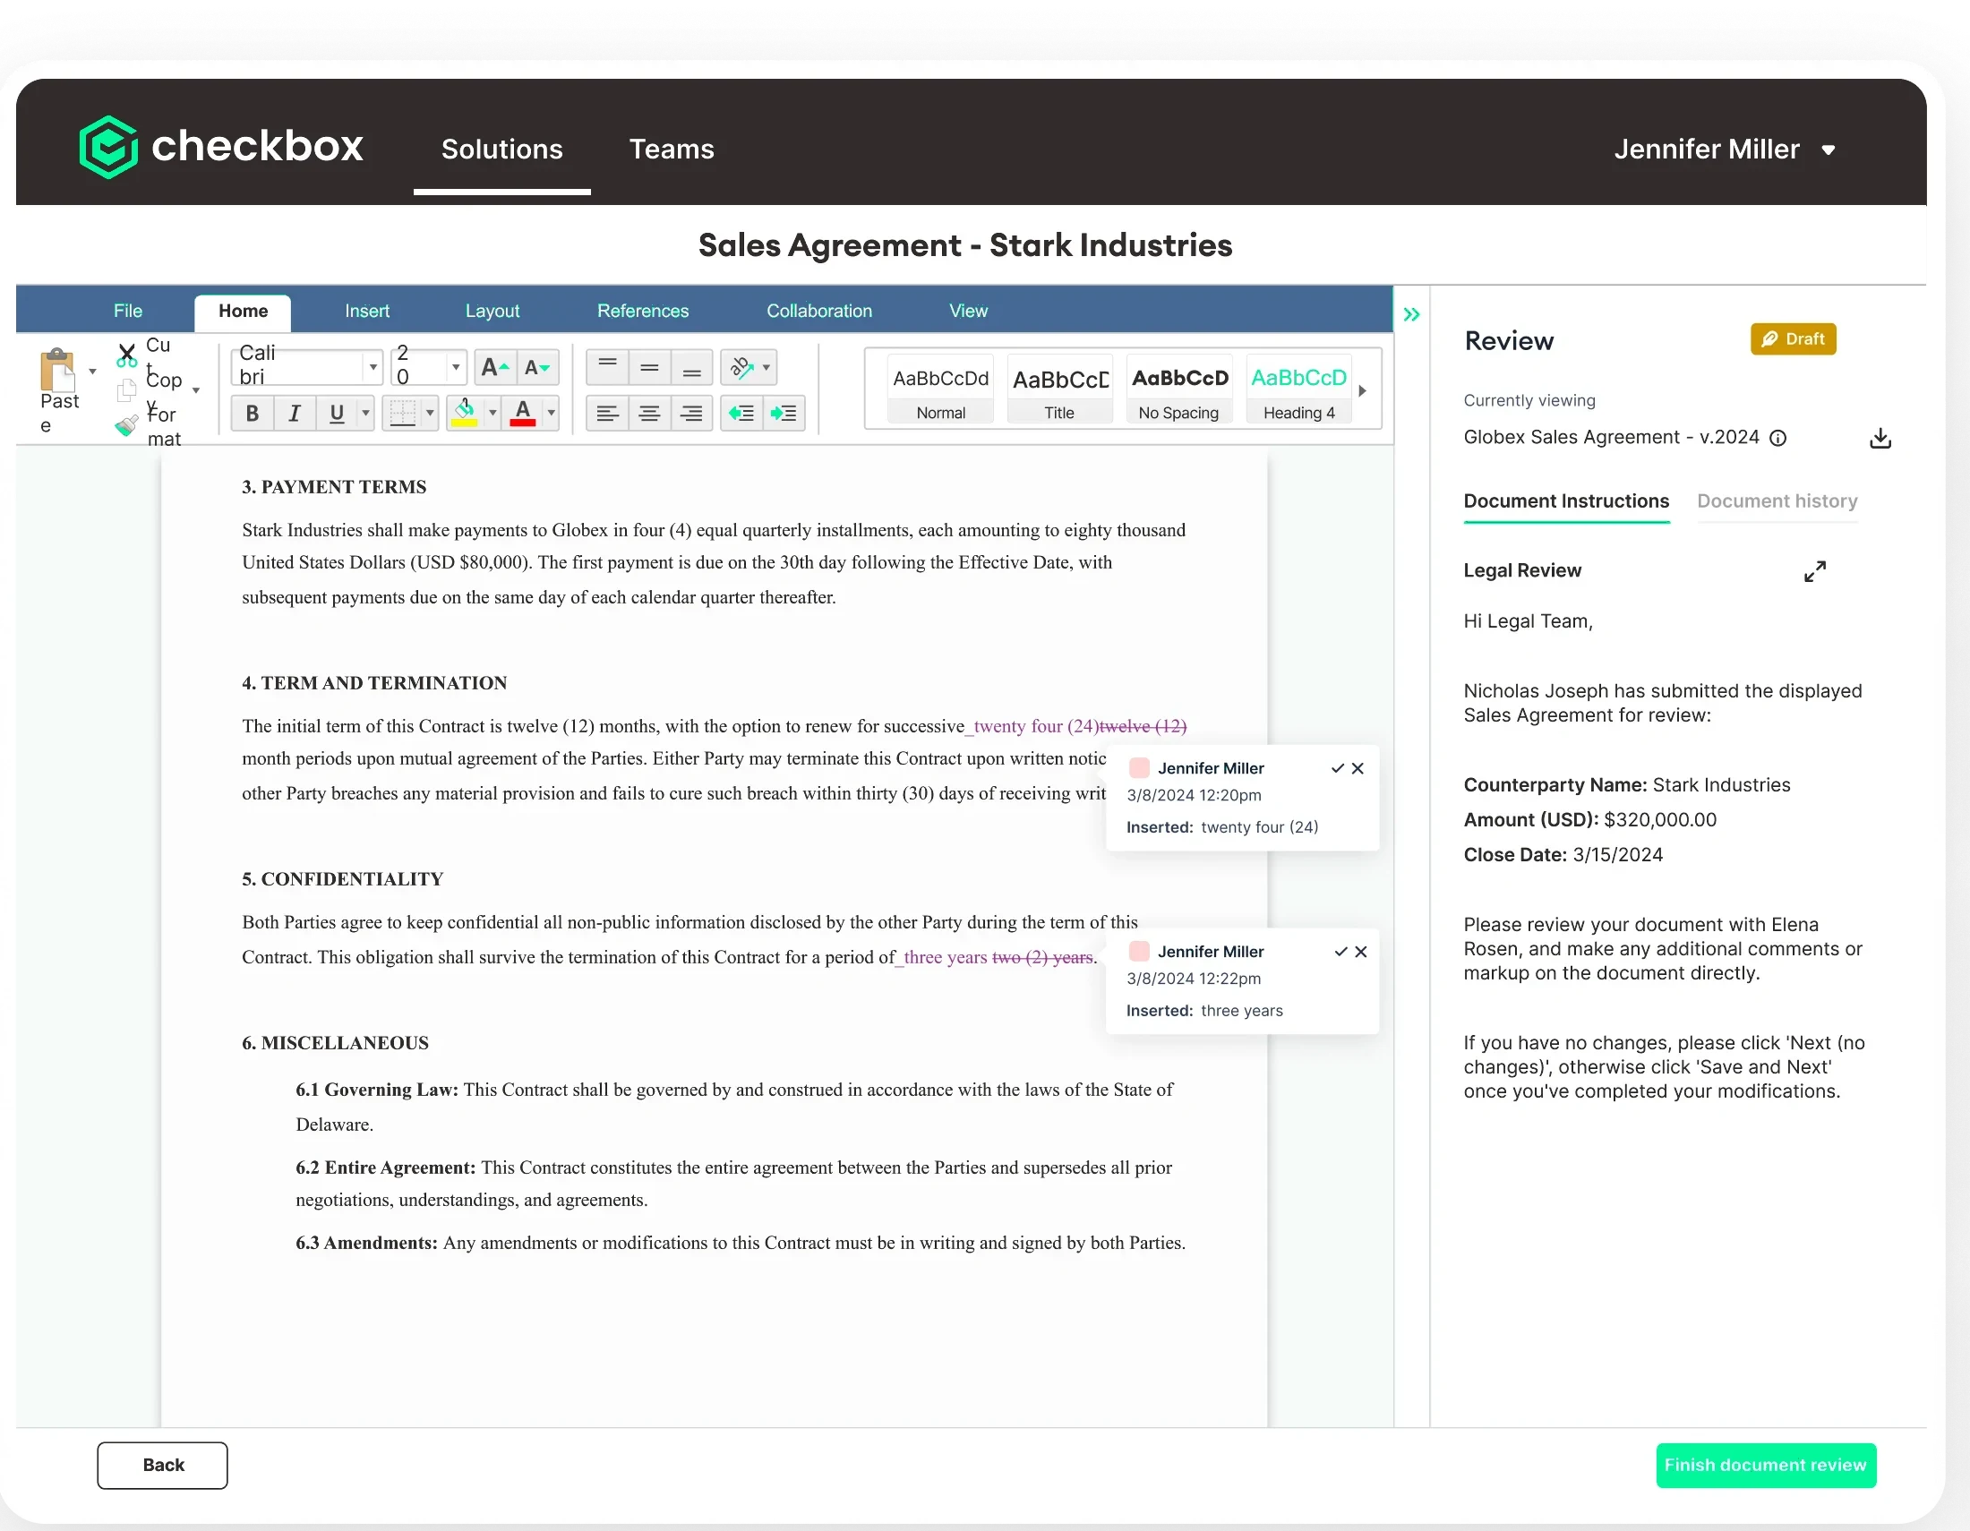Click the inserted text 'twenty four (24)' in document
Viewport: 1970px width, 1531px height.
click(1036, 727)
